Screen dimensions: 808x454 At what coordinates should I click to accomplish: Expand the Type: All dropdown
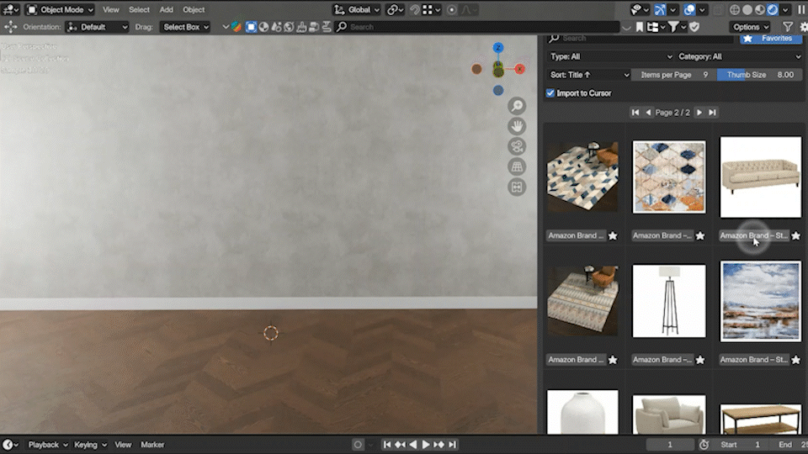click(x=610, y=57)
